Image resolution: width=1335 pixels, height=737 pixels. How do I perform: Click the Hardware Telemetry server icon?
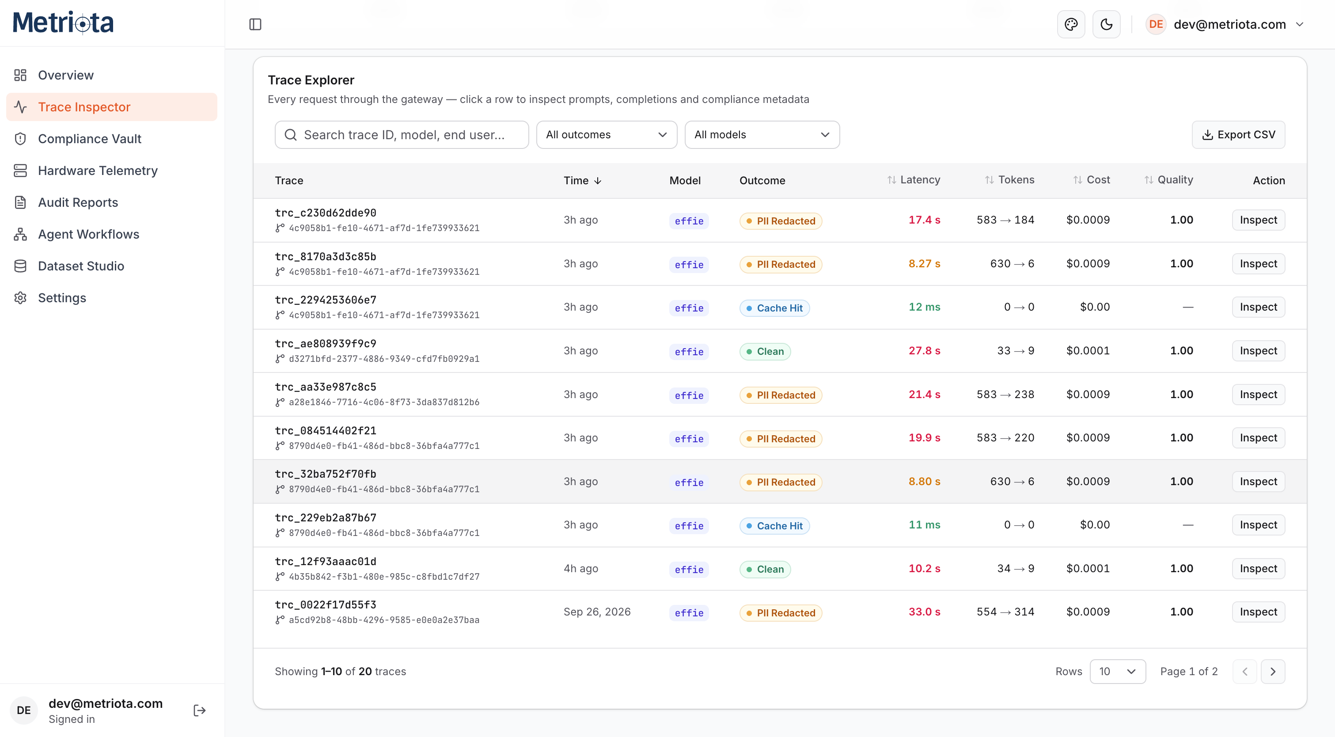point(20,171)
